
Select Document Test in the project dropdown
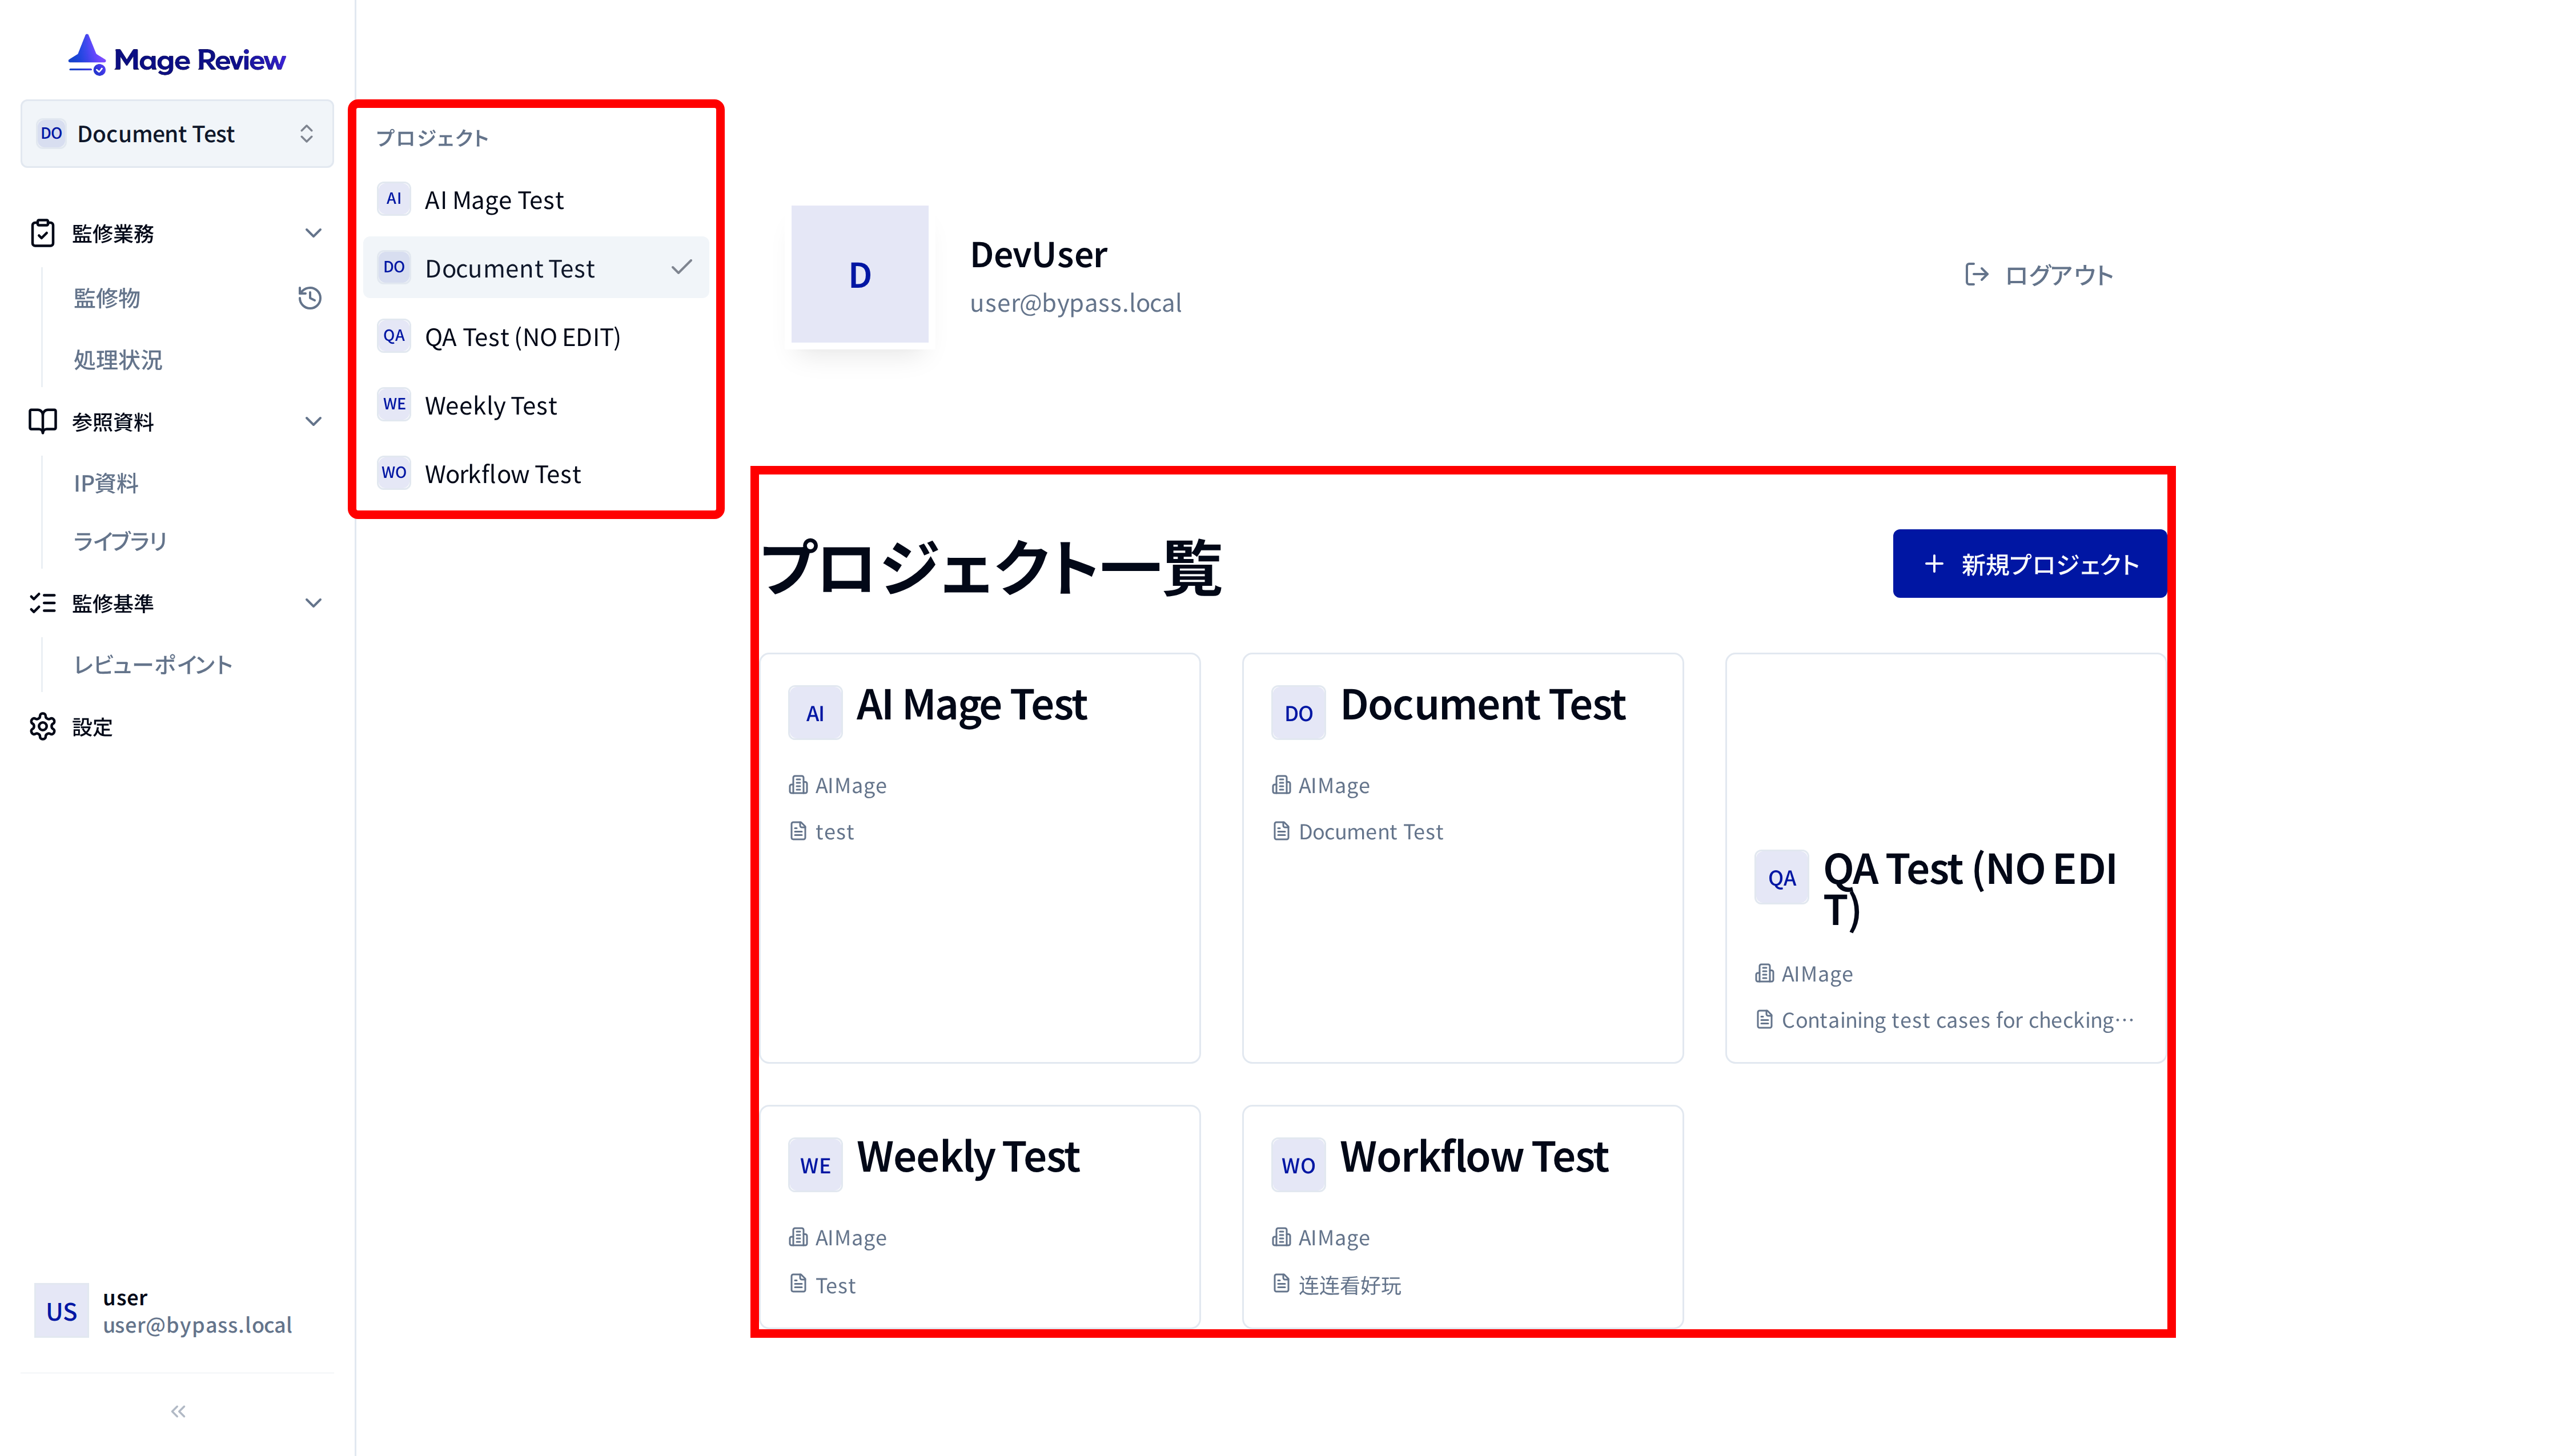[x=536, y=268]
